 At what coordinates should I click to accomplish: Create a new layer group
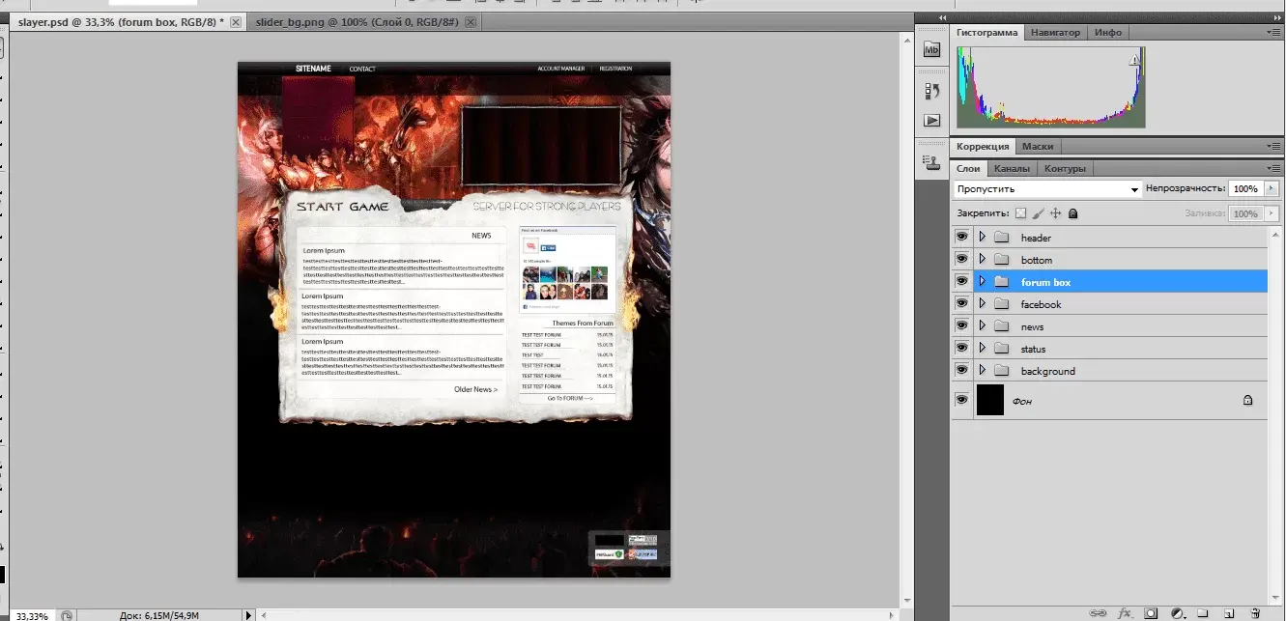[1203, 612]
